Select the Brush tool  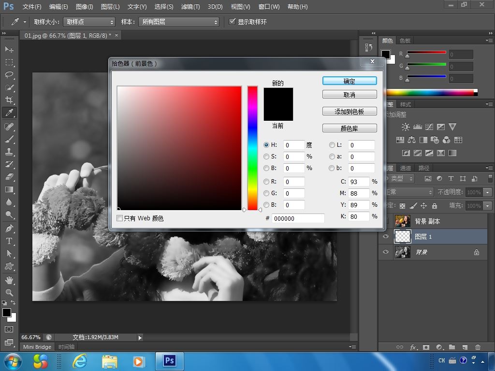click(9, 139)
